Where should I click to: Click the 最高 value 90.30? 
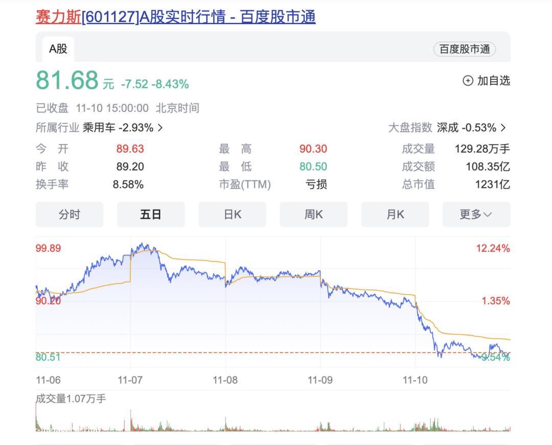tap(313, 149)
